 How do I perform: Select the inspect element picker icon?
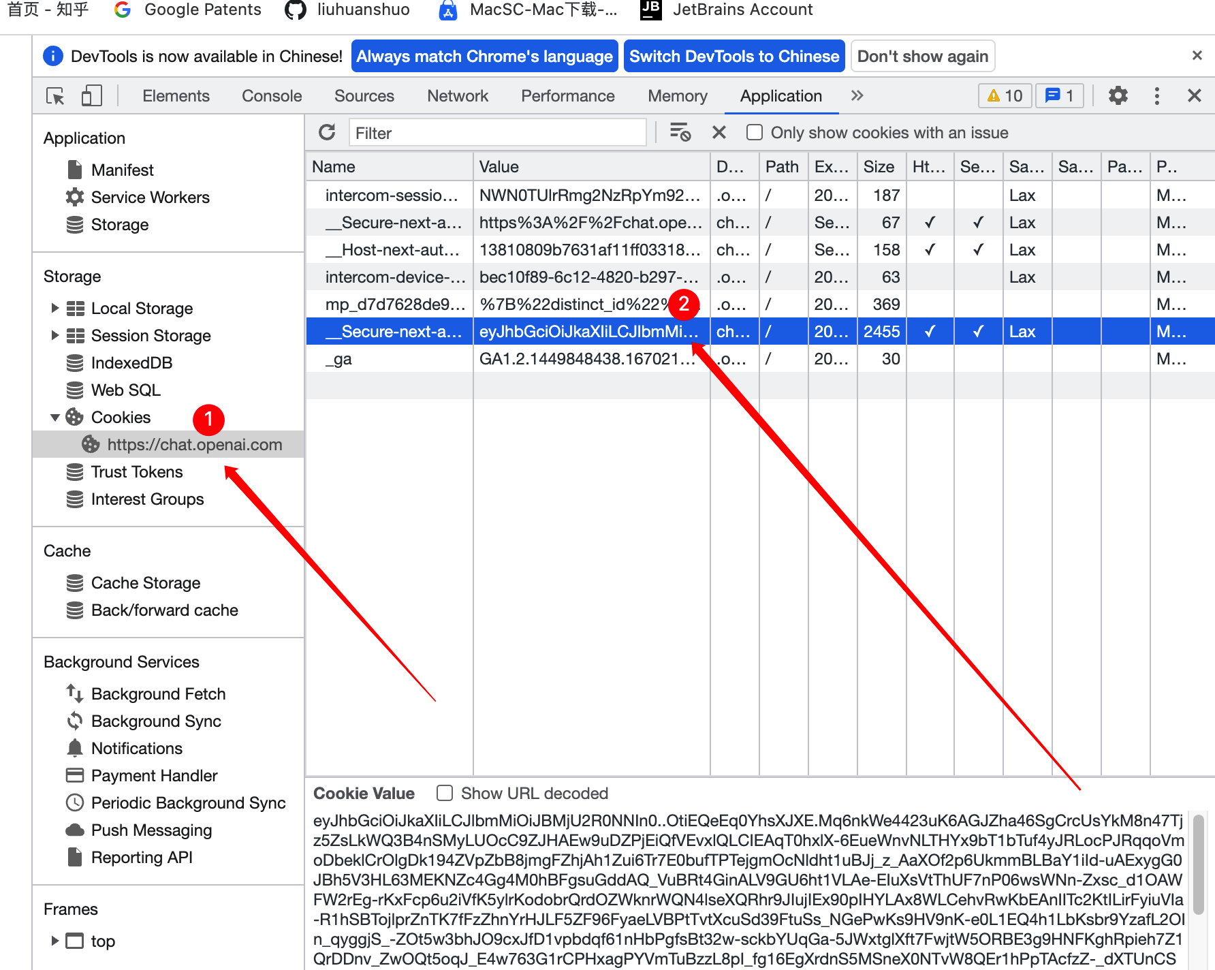[x=55, y=96]
